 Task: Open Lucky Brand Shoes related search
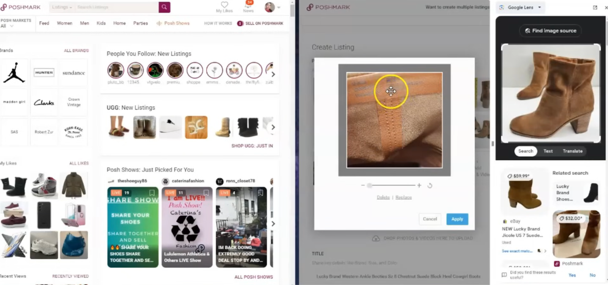(576, 192)
